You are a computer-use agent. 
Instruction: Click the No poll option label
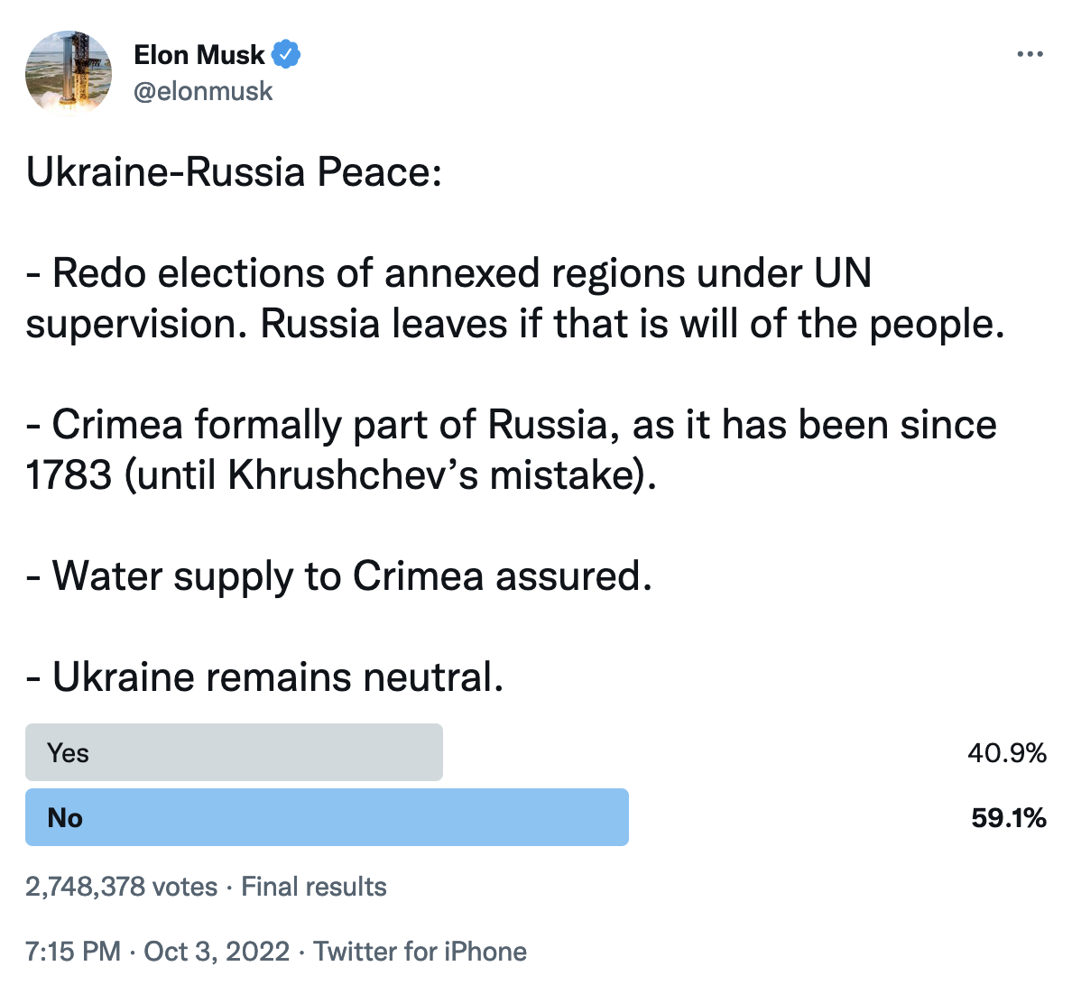point(65,817)
